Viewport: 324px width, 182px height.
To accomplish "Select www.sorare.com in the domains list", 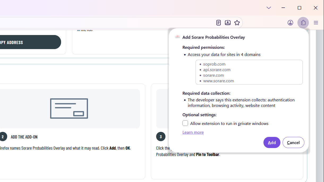I will tap(219, 81).
